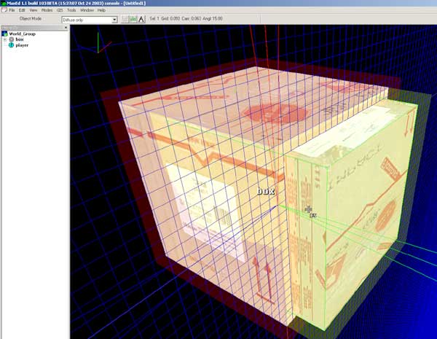Open the Edit menu

[x=22, y=10]
